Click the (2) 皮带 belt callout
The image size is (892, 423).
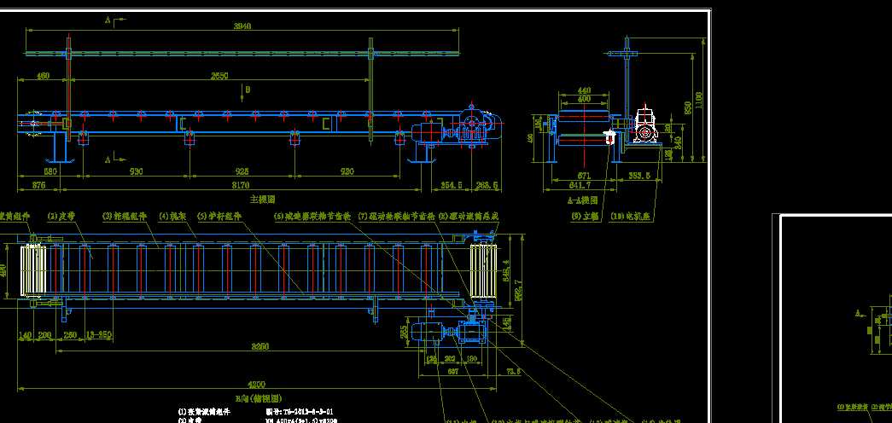click(x=61, y=216)
